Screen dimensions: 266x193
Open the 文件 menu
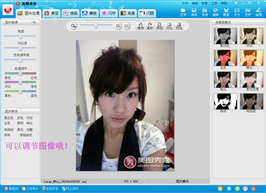tap(185, 3)
